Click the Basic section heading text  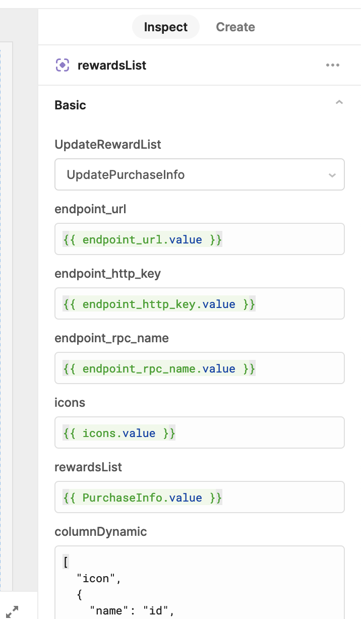(x=70, y=105)
